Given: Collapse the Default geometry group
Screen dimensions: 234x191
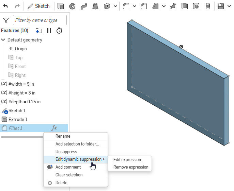Looking at the screenshot, I should point(3,40).
